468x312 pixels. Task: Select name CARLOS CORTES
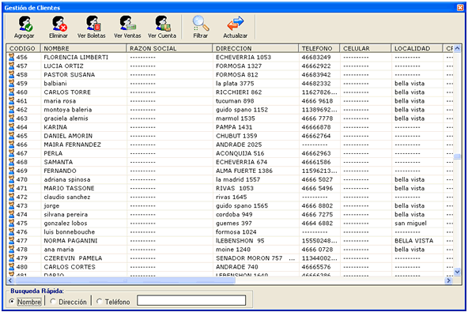[x=70, y=267]
